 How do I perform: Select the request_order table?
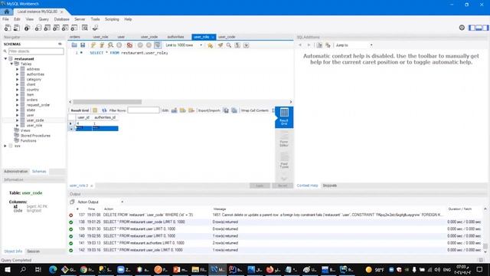pyautogui.click(x=38, y=105)
